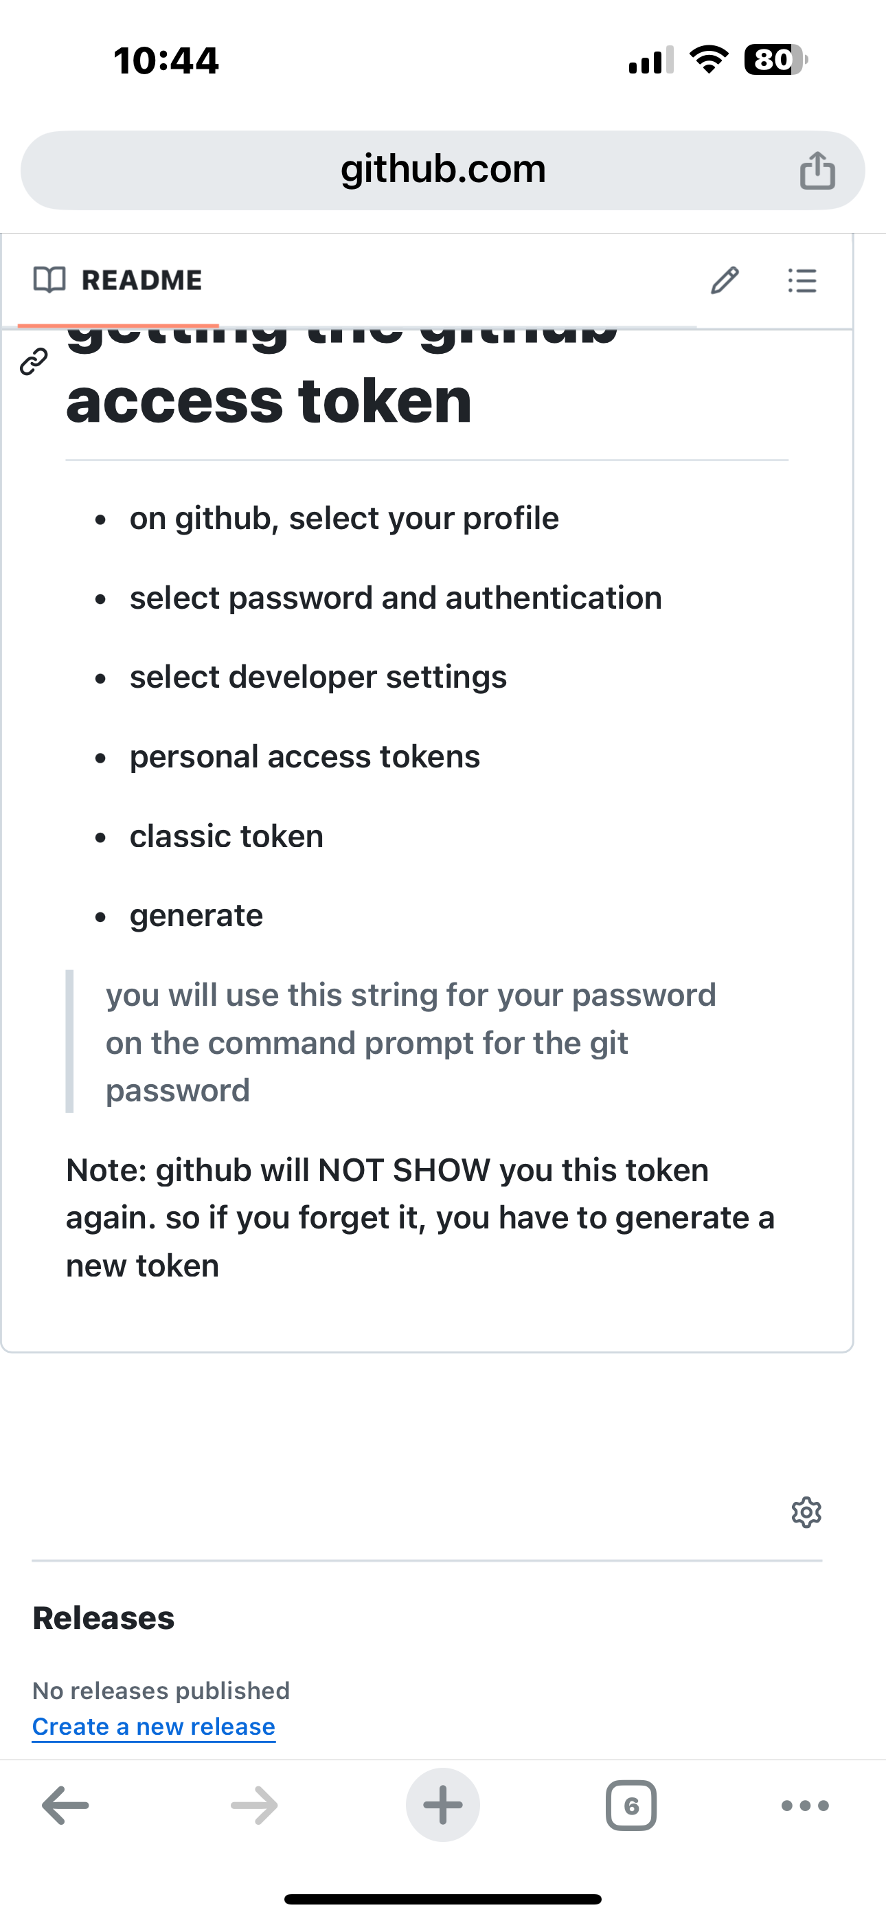Tap the home indicator bar
This screenshot has height=1921, width=886.
(x=443, y=1898)
